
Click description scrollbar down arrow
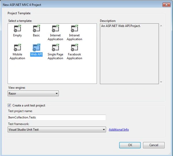click(x=161, y=82)
